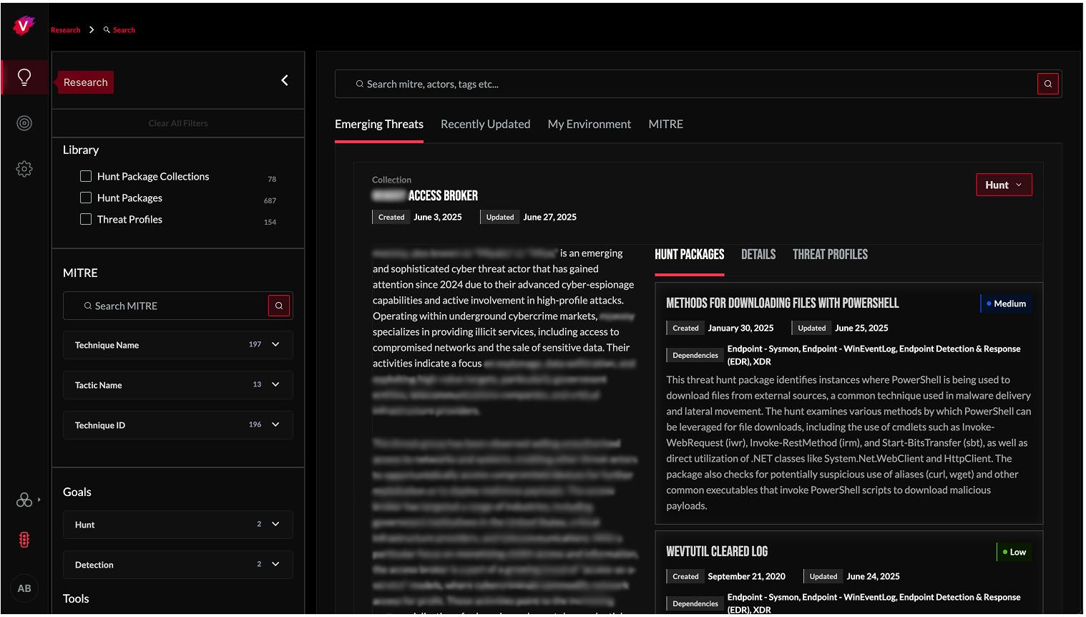Select the Hunt Packages sub-tab

point(690,254)
